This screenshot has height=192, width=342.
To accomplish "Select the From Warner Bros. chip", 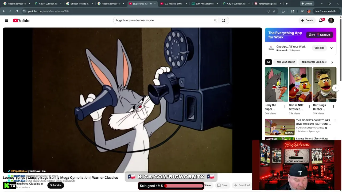I will (314, 62).
